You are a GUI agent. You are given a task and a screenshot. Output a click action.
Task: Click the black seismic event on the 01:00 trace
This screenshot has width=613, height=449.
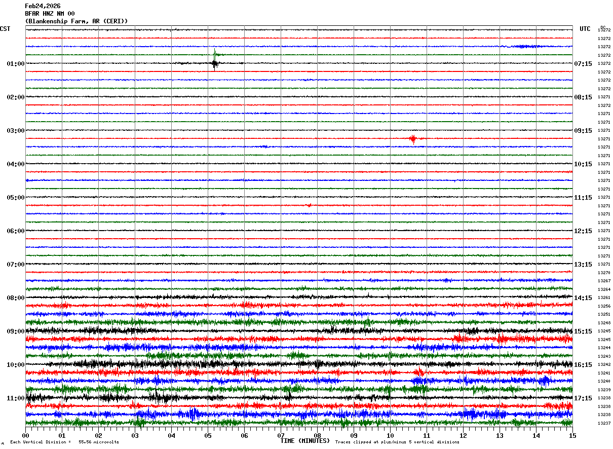click(x=215, y=63)
